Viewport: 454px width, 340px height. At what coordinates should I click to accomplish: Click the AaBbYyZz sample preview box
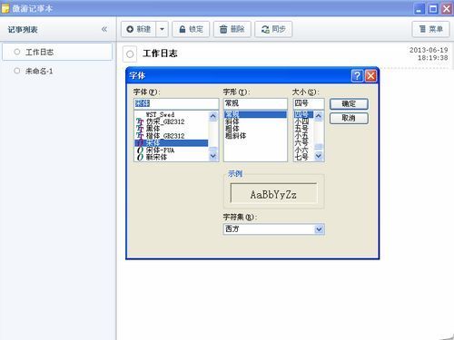tap(274, 193)
